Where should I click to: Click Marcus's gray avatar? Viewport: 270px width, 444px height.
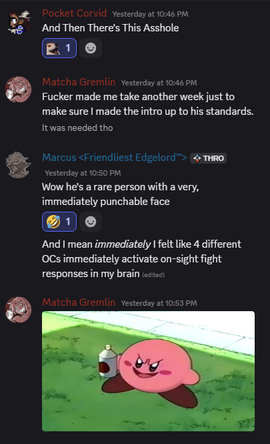click(19, 165)
